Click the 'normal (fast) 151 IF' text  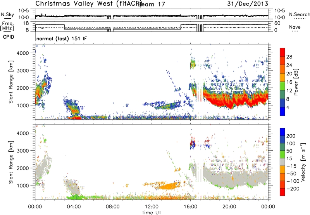point(62,38)
